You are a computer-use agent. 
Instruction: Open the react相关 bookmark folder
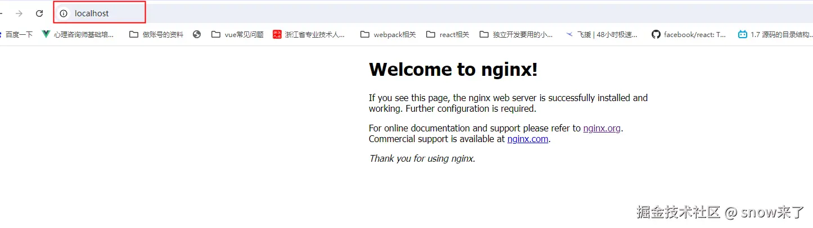pyautogui.click(x=448, y=34)
